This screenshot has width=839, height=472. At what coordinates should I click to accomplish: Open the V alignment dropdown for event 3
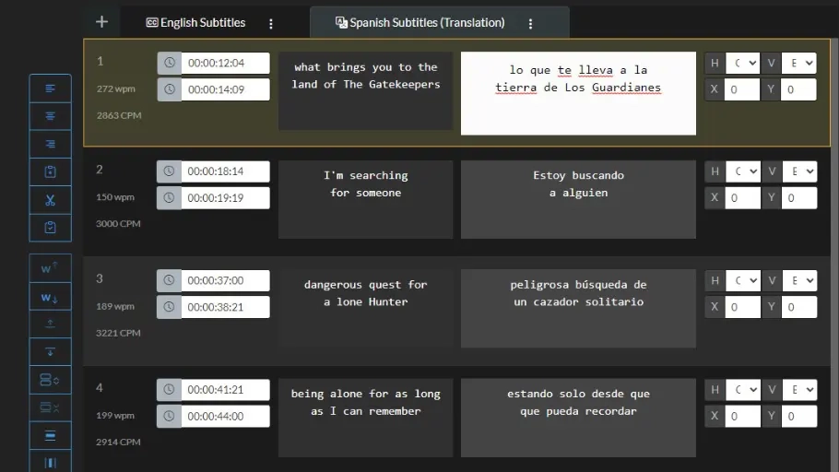click(x=799, y=280)
